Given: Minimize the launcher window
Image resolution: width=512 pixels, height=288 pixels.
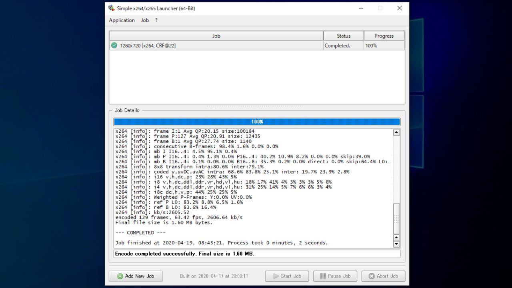Looking at the screenshot, I should point(361,8).
